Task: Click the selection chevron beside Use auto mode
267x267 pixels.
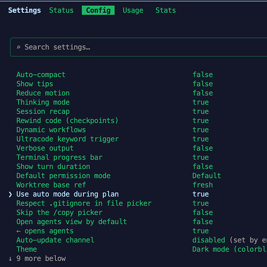Action: tap(10, 194)
